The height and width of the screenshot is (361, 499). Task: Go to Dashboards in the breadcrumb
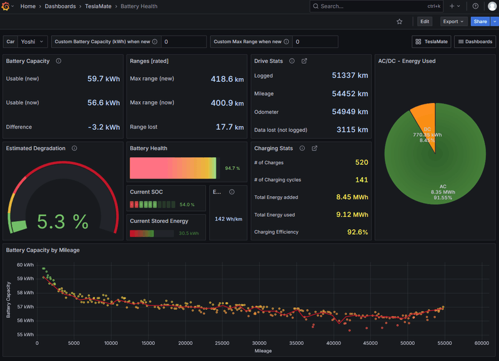pyautogui.click(x=60, y=6)
